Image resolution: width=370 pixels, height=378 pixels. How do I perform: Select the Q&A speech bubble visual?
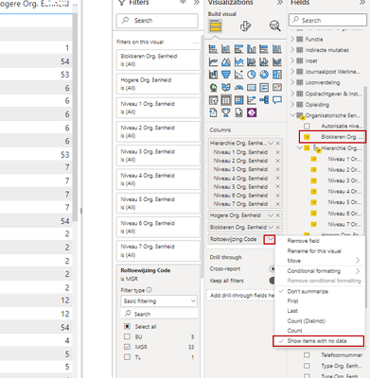[277, 100]
